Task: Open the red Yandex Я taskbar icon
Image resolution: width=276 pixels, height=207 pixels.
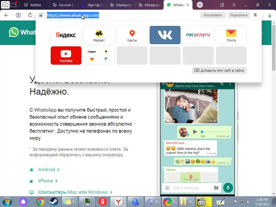Action: pyautogui.click(x=102, y=202)
